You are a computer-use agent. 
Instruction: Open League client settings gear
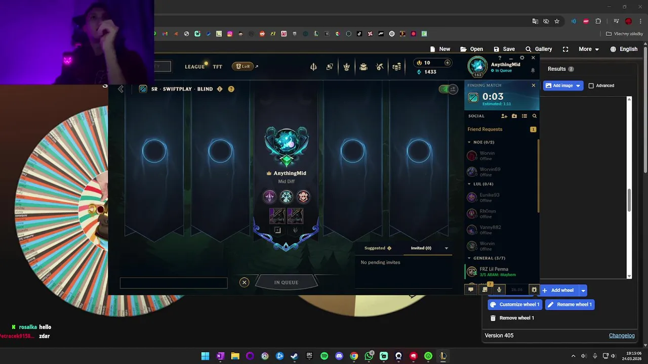tap(522, 58)
